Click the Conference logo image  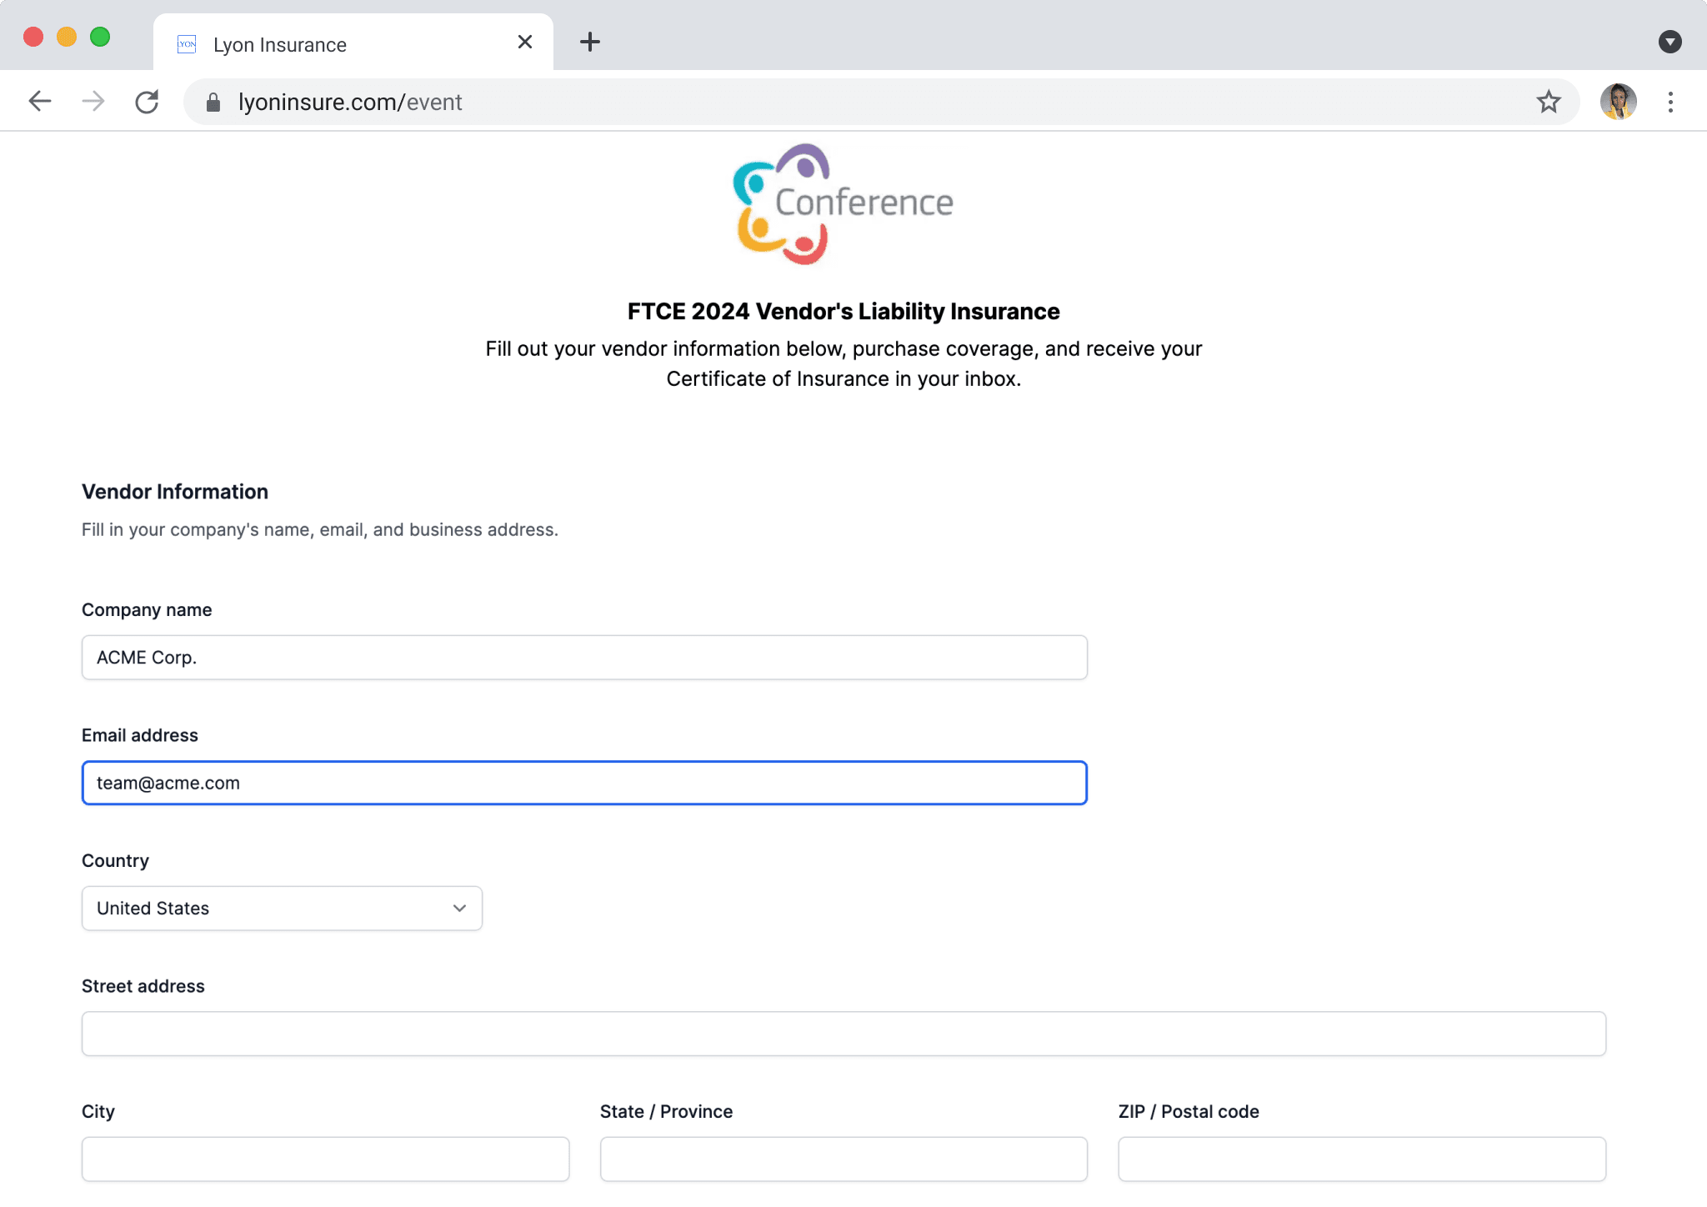(843, 203)
